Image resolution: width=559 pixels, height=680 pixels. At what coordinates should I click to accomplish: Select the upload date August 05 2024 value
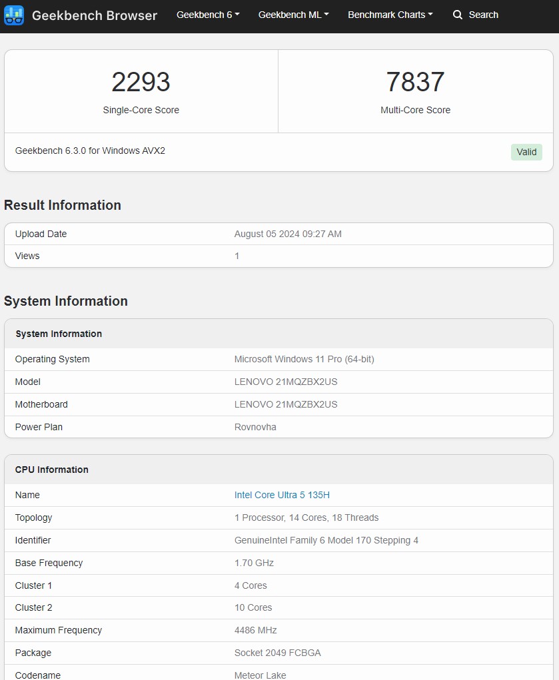click(288, 234)
